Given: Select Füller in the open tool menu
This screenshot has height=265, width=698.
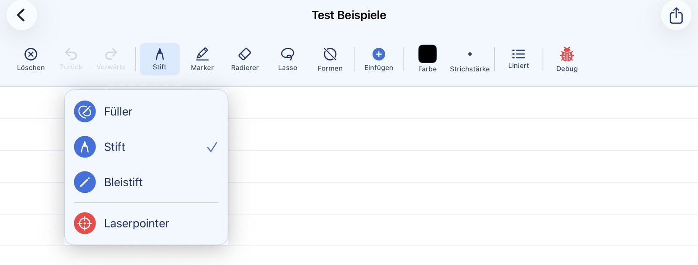Looking at the screenshot, I should [118, 111].
